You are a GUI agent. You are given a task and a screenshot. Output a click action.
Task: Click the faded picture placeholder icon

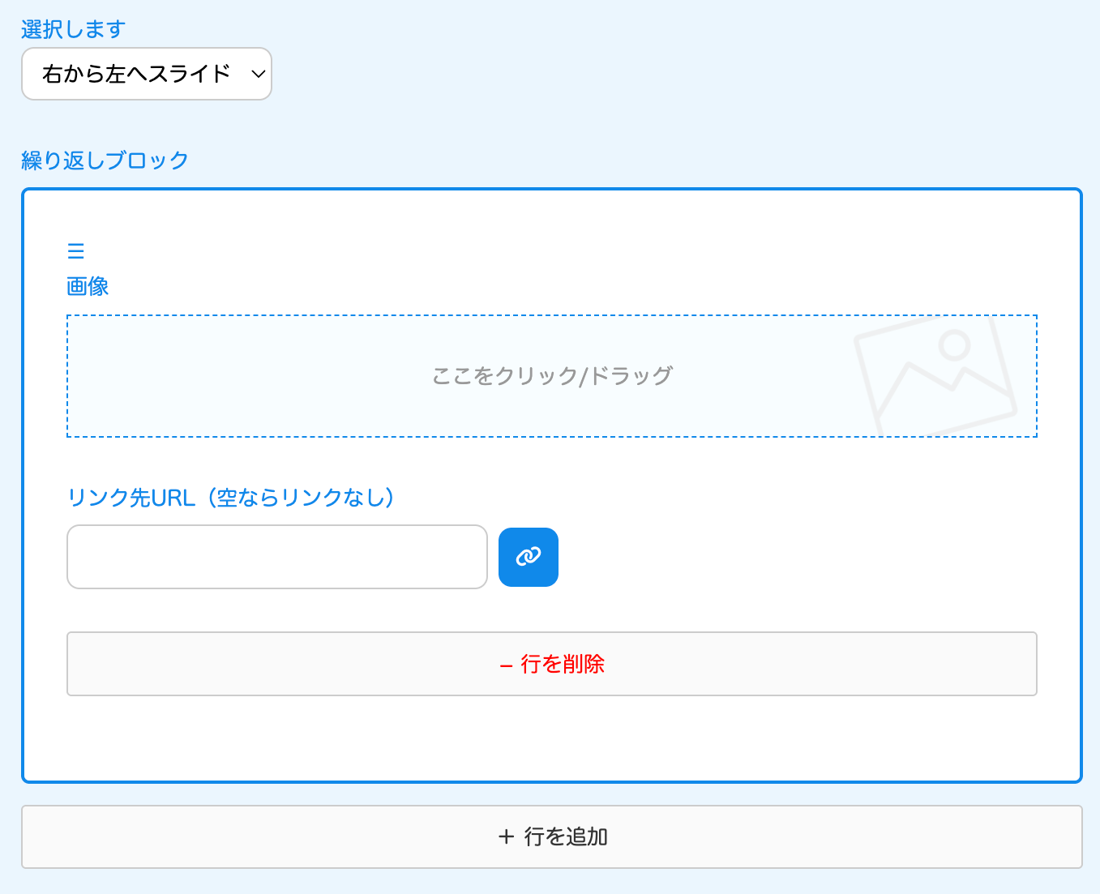coord(935,376)
